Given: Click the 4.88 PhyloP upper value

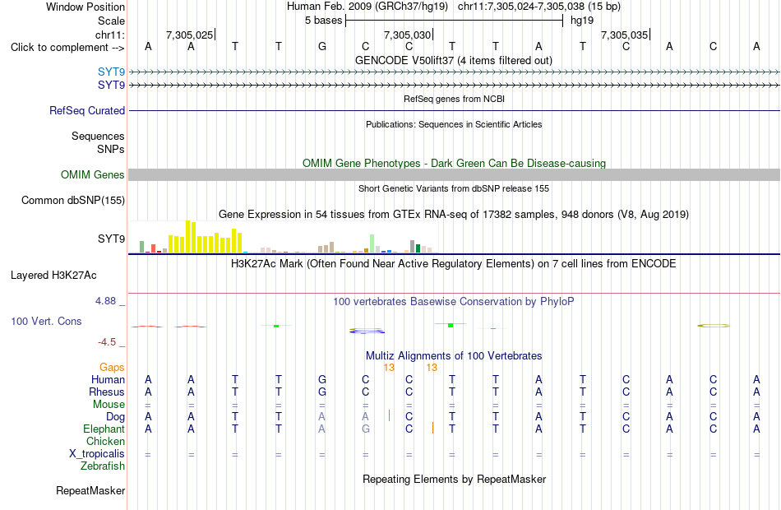Looking at the screenshot, I should (x=105, y=301).
